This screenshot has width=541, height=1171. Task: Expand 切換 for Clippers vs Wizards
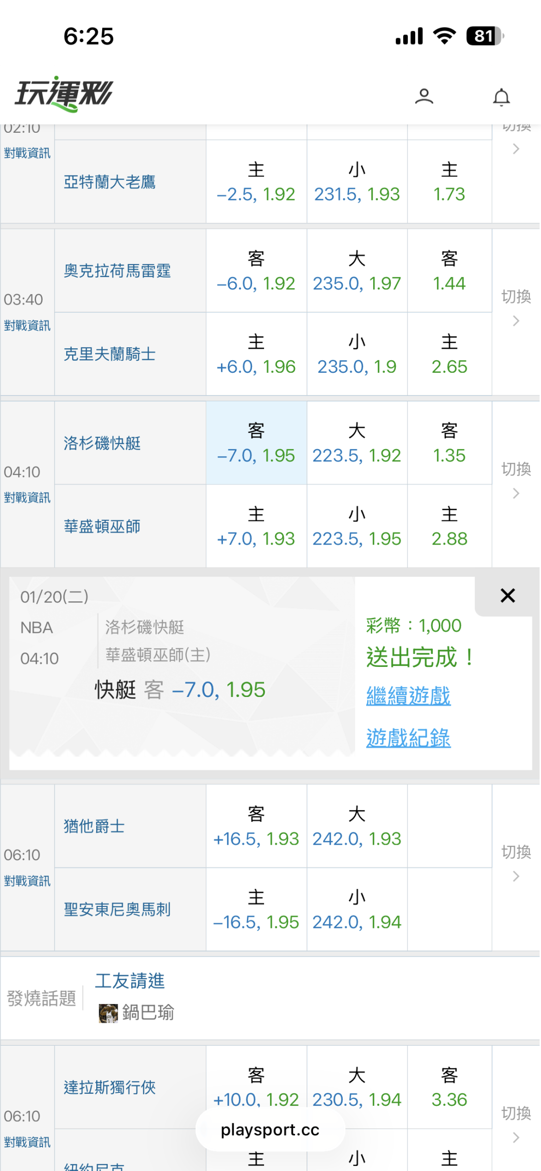tap(516, 480)
